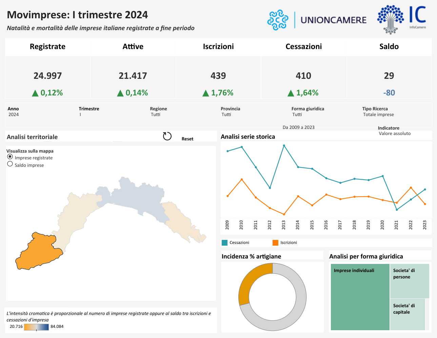Expand the Forma giuridica filter

[x=297, y=115]
